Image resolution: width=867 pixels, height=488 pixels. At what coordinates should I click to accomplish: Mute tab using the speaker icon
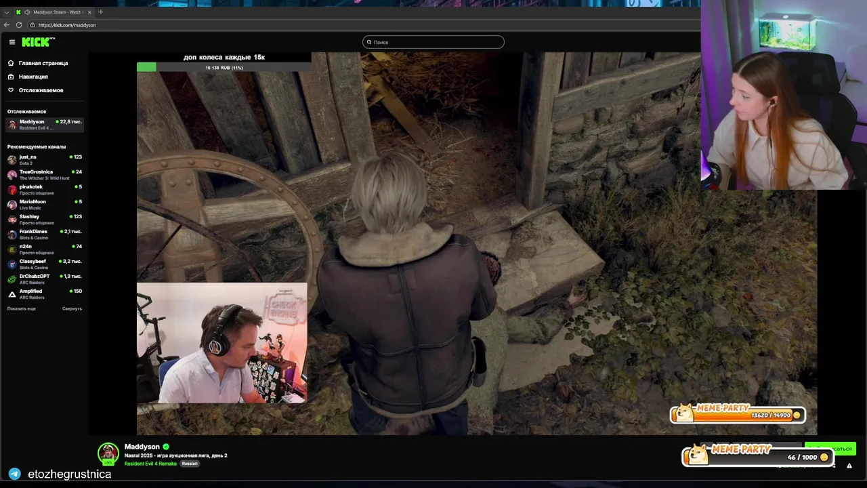(x=27, y=12)
